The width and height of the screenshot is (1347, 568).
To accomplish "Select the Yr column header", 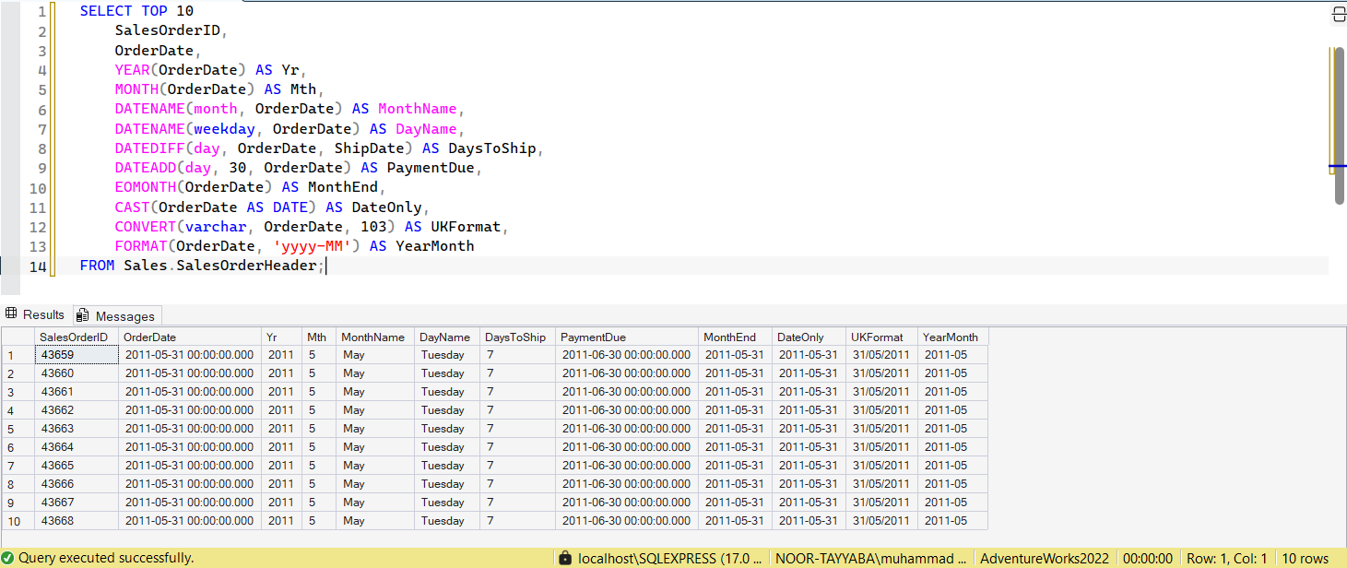I will (281, 337).
